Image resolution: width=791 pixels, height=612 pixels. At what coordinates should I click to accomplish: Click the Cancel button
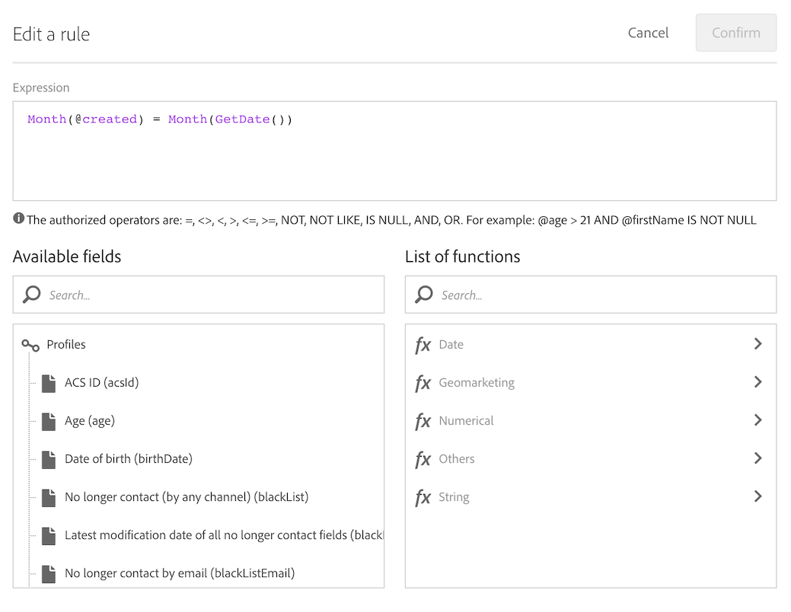point(648,33)
